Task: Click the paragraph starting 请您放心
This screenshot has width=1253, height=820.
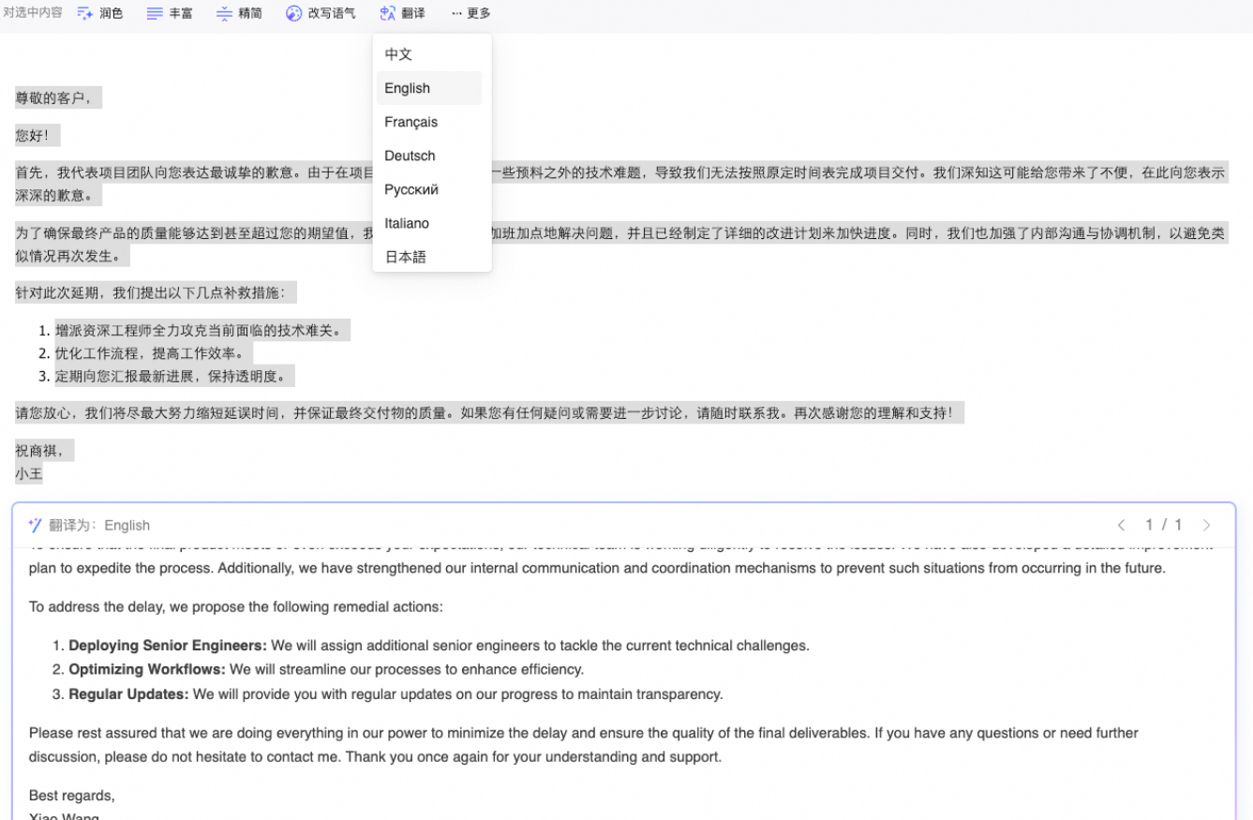Action: click(488, 413)
